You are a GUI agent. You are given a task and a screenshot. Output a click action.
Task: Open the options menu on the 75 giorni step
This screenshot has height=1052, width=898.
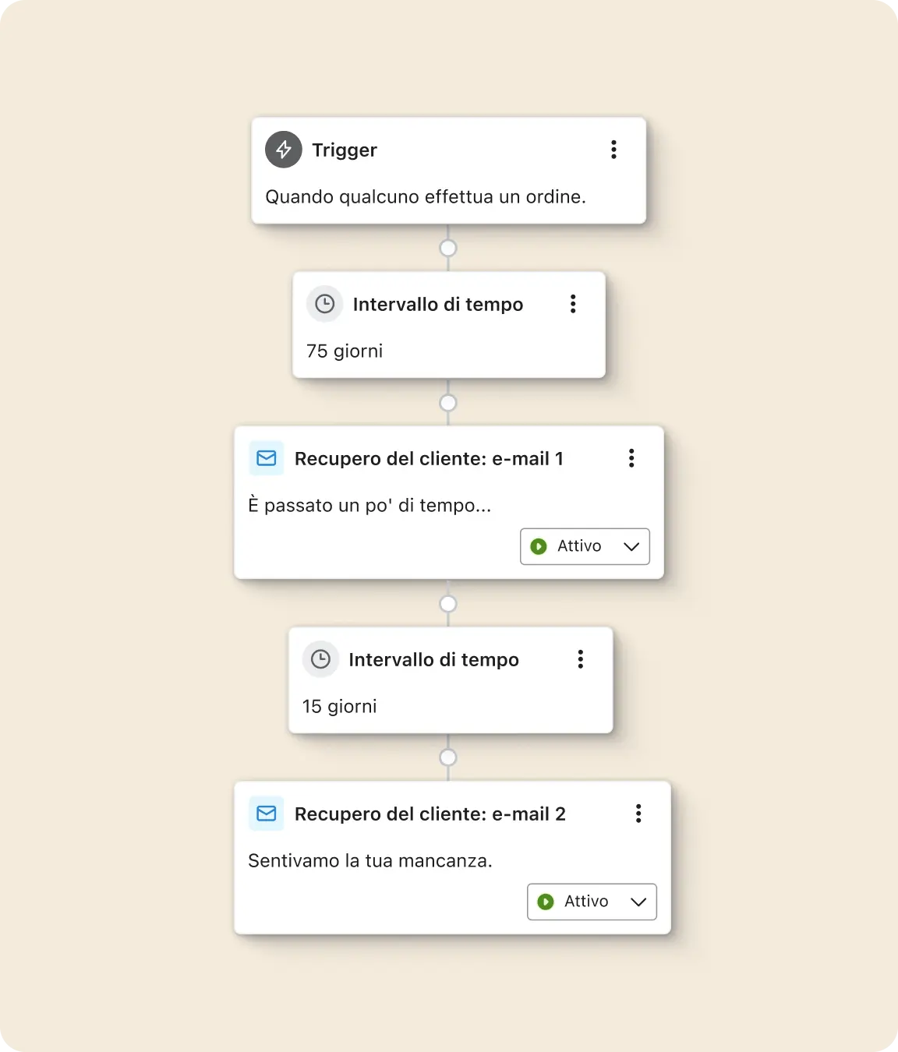[x=573, y=304]
